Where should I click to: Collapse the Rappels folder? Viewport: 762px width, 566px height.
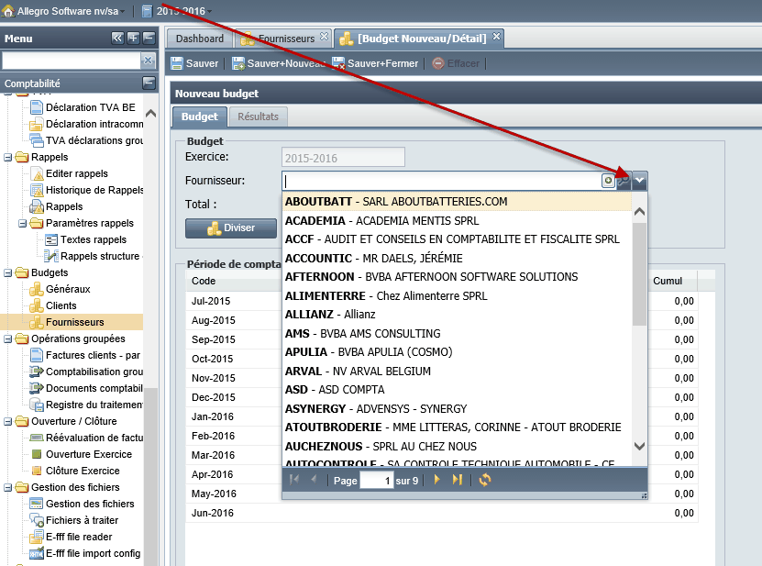click(7, 157)
